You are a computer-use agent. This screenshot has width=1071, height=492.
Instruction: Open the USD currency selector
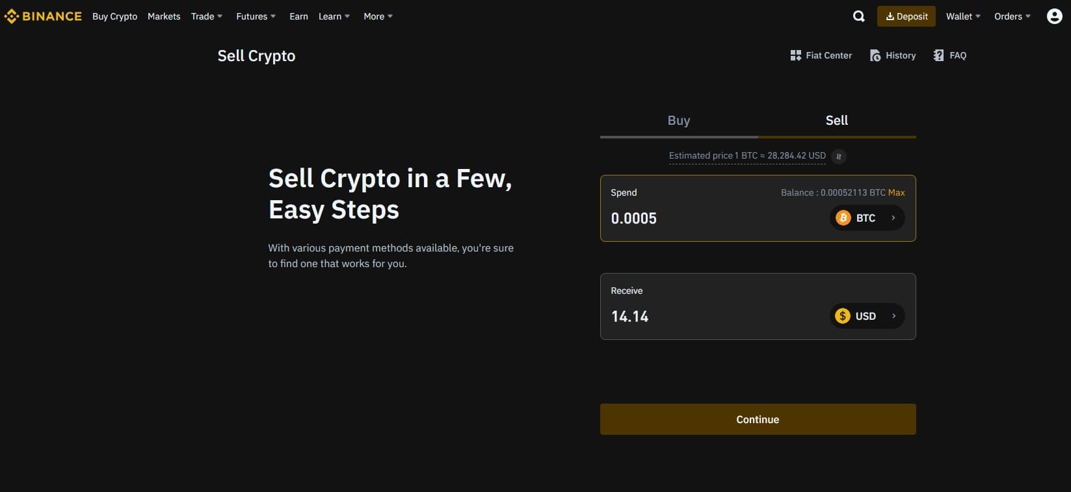867,316
